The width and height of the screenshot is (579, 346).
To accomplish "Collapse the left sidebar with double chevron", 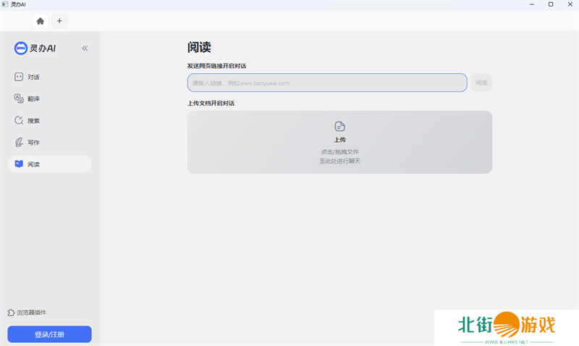I will (85, 48).
